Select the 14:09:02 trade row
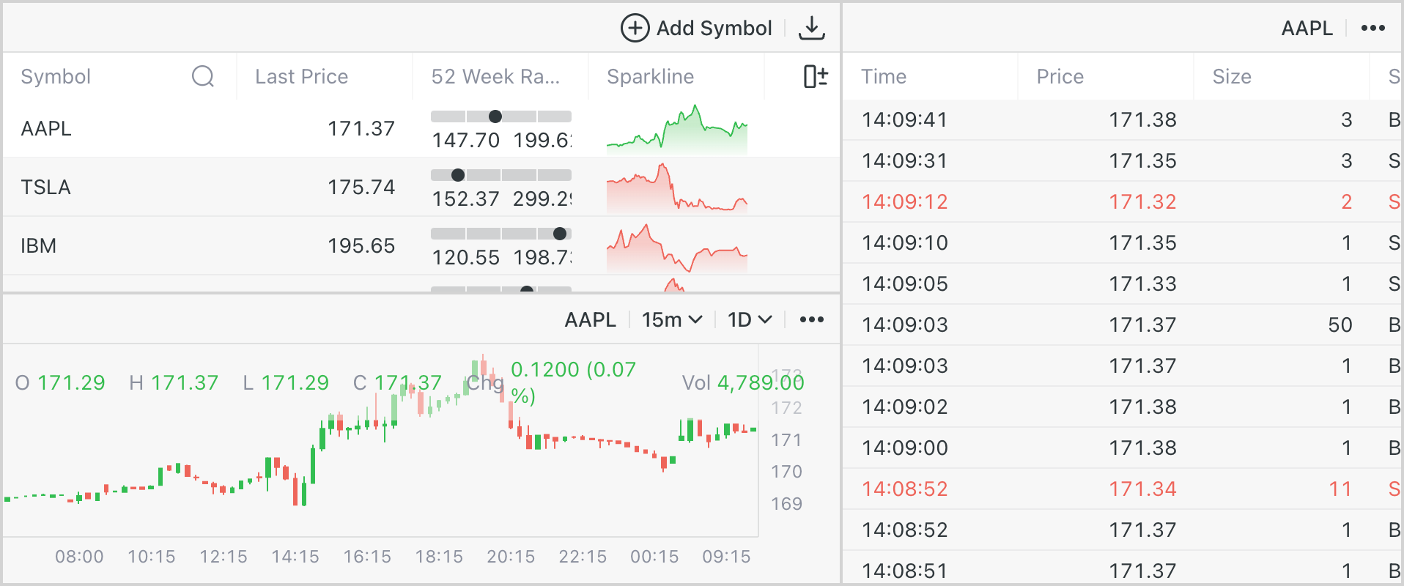The width and height of the screenshot is (1404, 586). point(1122,407)
